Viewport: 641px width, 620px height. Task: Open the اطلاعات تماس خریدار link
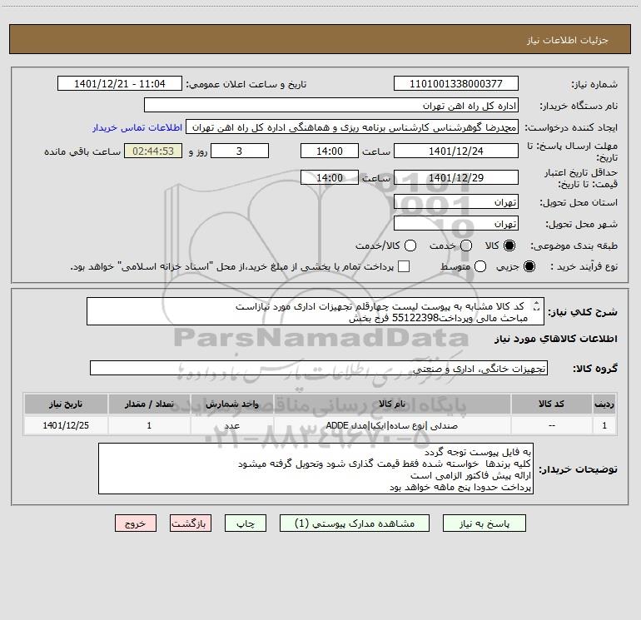pyautogui.click(x=137, y=127)
